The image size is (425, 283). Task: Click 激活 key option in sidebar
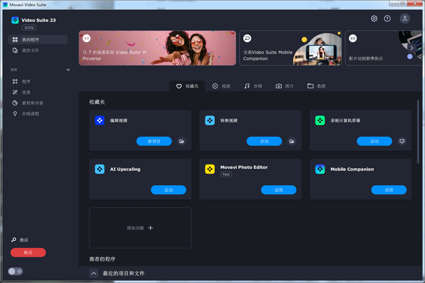click(20, 240)
